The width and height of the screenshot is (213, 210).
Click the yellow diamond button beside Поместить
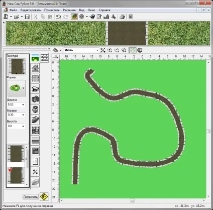44,196
